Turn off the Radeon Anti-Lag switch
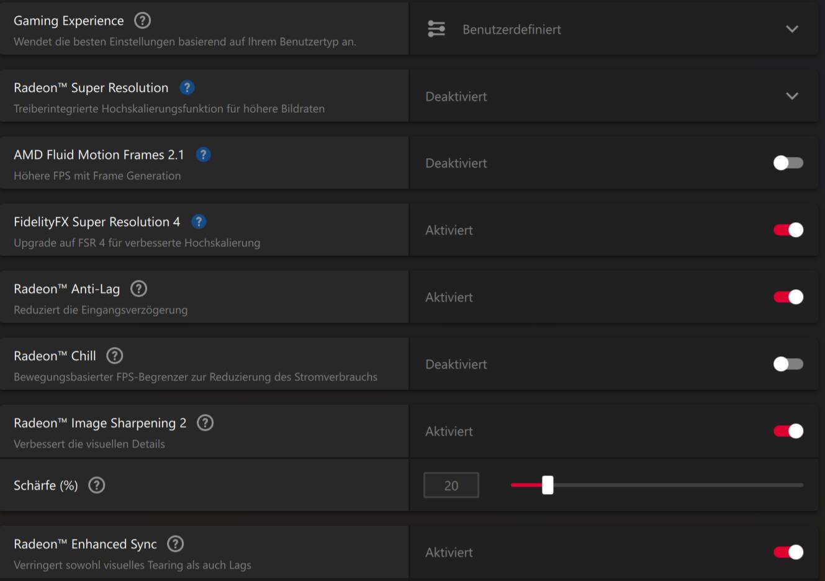The image size is (825, 581). pos(788,297)
